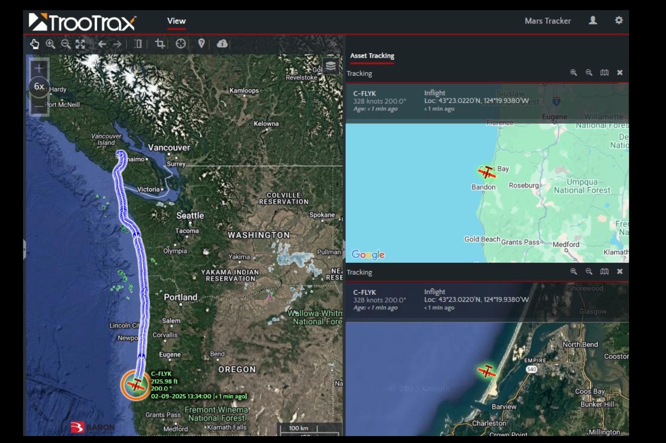Screen dimensions: 666x443
Task: Click the 6x zoom level slider handle
Action: 39,86
